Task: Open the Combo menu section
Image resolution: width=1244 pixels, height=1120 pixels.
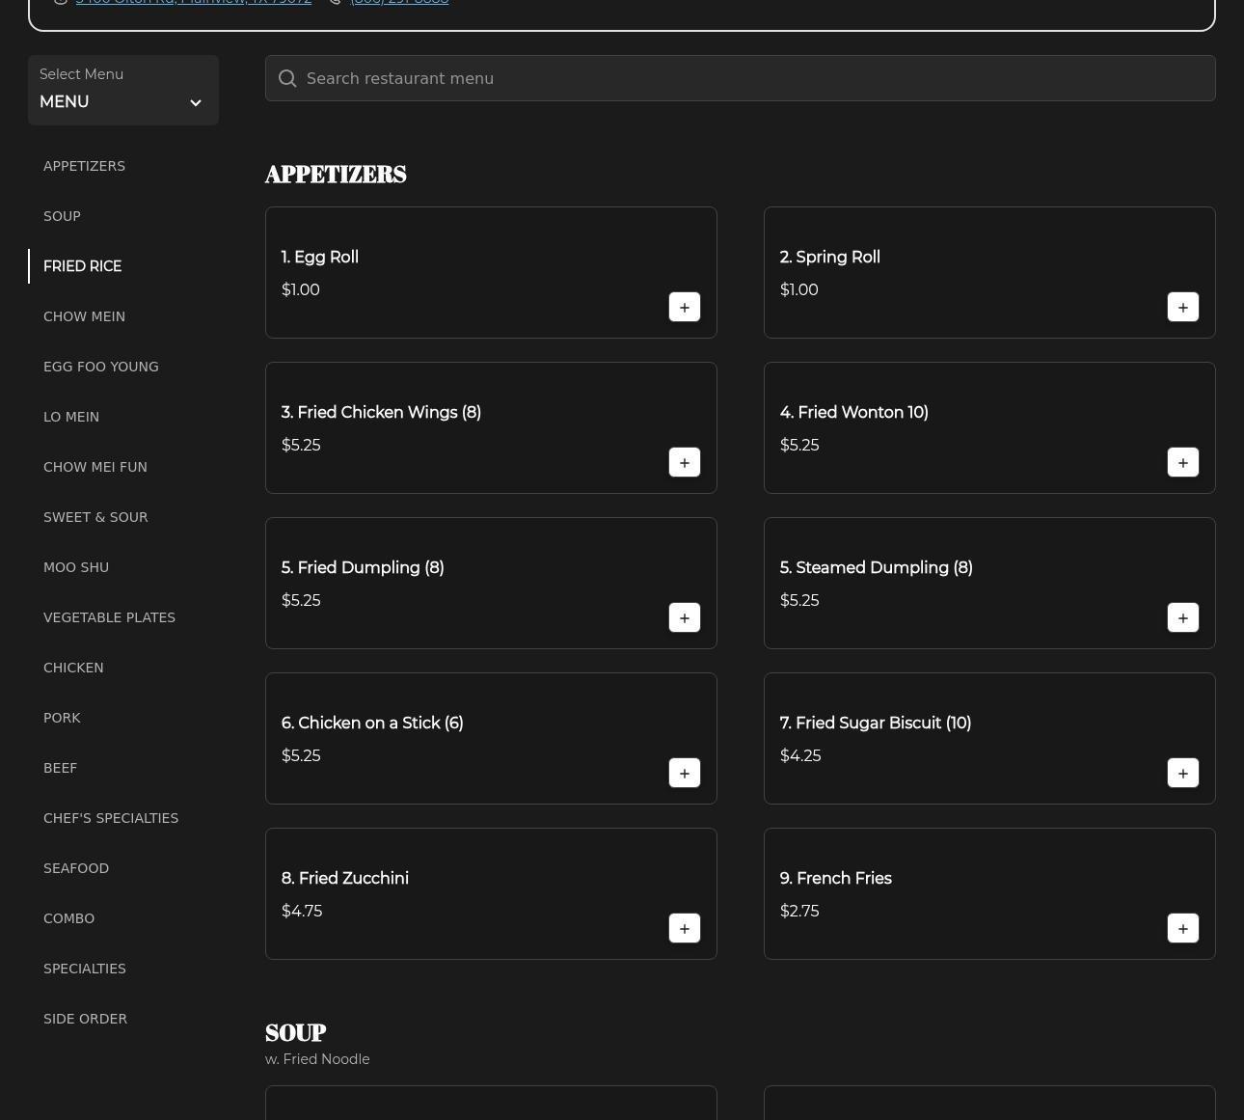Action: (68, 918)
